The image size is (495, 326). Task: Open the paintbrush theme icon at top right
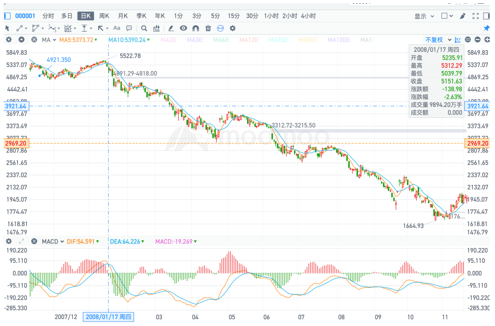pos(462,16)
